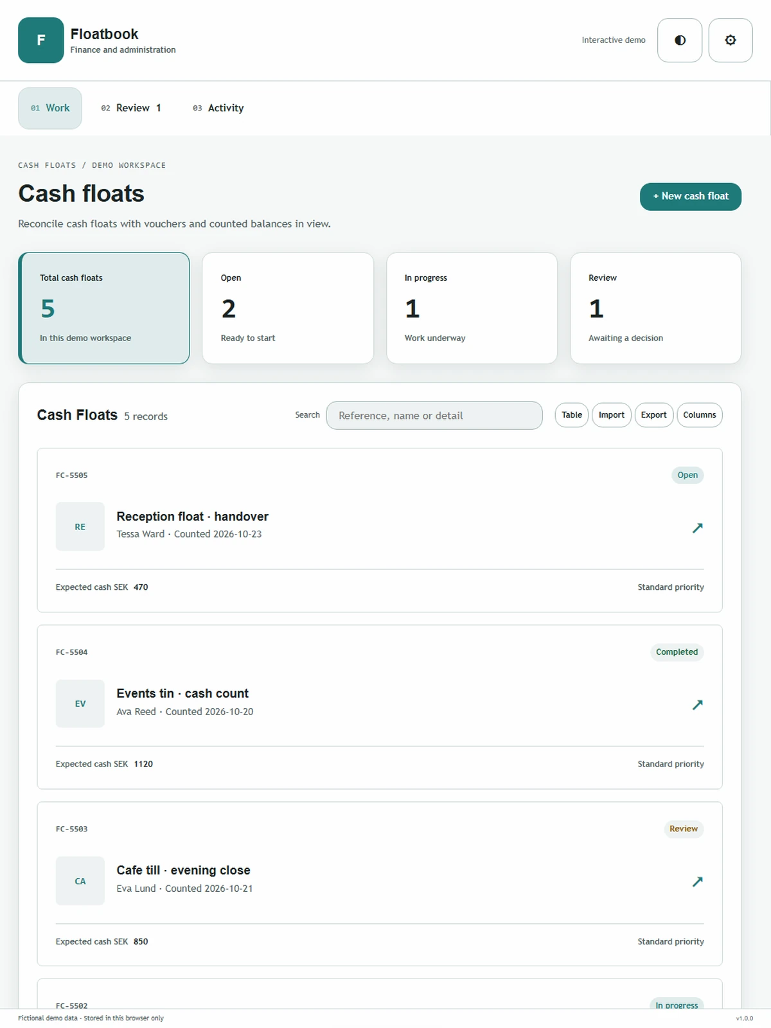Image resolution: width=771 pixels, height=1028 pixels.
Task: Click the FC-5503 reference code
Action: coord(72,829)
